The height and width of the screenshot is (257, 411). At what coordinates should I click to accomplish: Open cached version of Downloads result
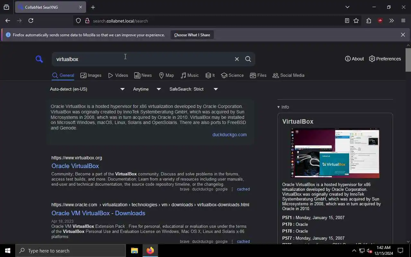click(243, 242)
